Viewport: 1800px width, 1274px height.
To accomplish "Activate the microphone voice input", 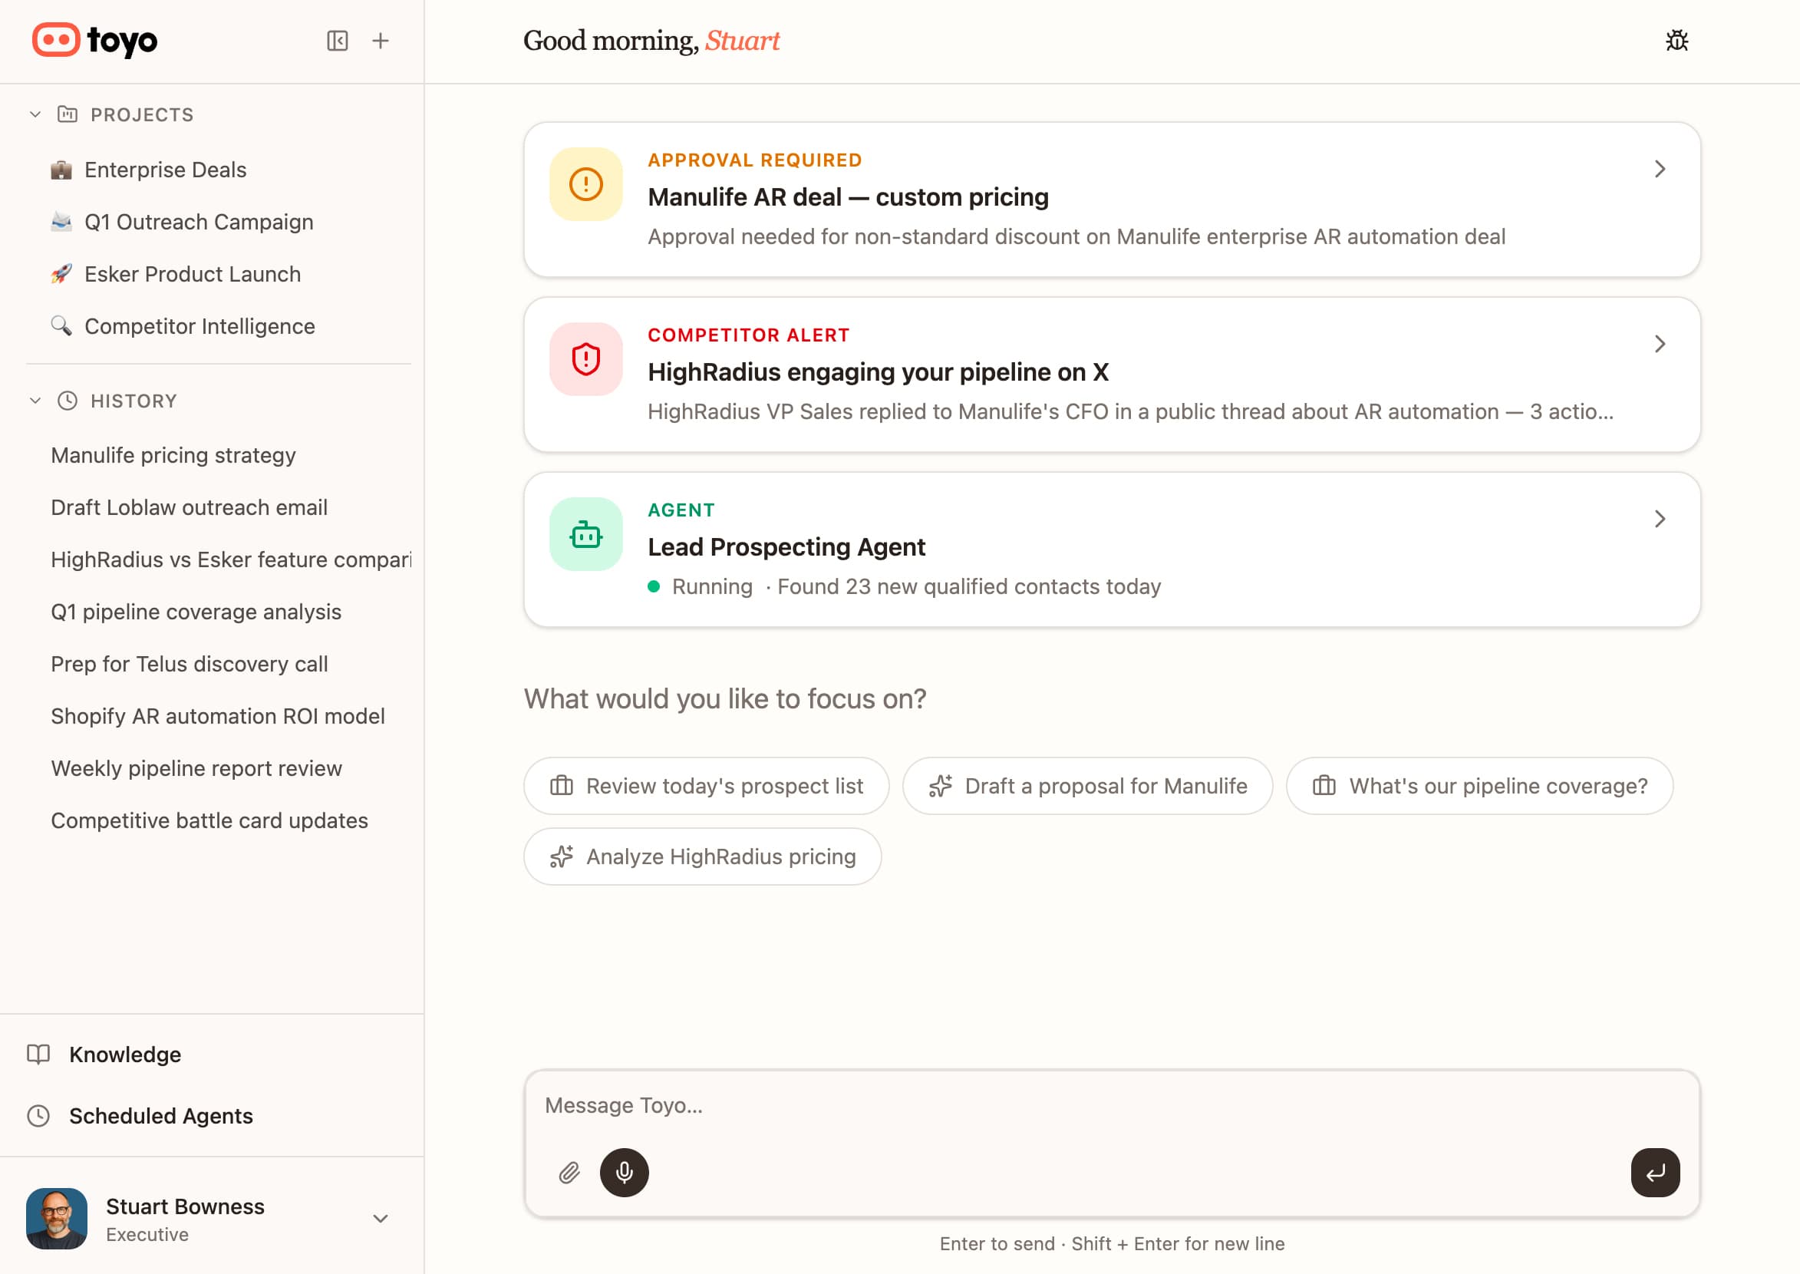I will (625, 1172).
